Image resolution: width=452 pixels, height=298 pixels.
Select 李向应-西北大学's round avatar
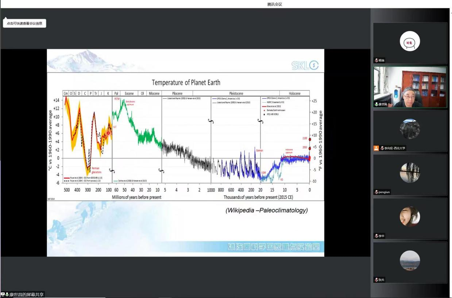pos(410,129)
